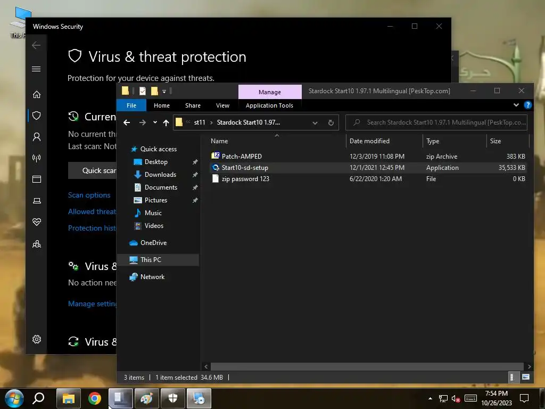This screenshot has width=545, height=409.
Task: Open Account protection in Windows Security sidebar
Action: [x=37, y=137]
